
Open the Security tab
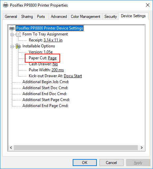click(110, 17)
